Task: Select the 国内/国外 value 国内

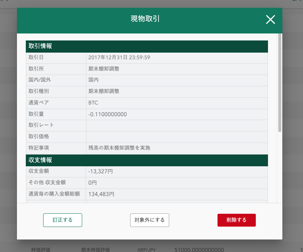Action: click(94, 80)
